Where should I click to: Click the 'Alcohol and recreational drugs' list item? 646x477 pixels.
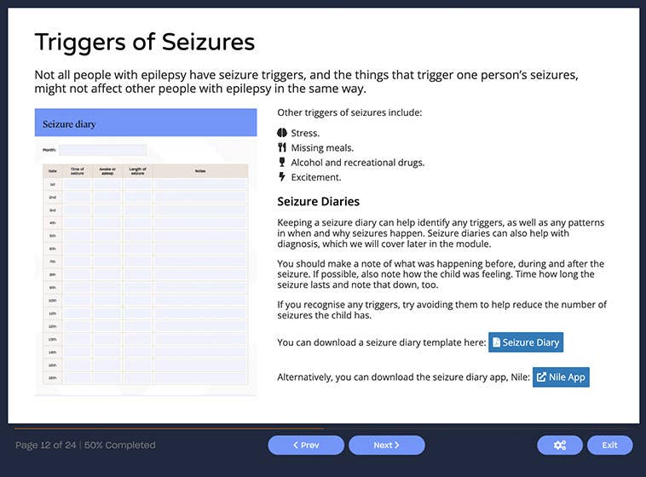click(x=357, y=163)
